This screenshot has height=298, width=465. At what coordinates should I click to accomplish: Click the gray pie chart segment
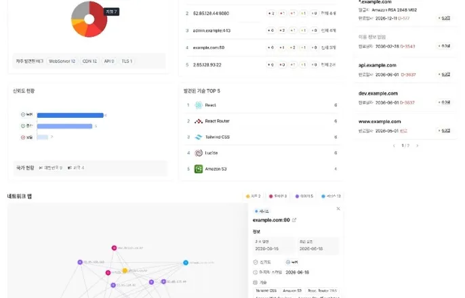coord(79,11)
